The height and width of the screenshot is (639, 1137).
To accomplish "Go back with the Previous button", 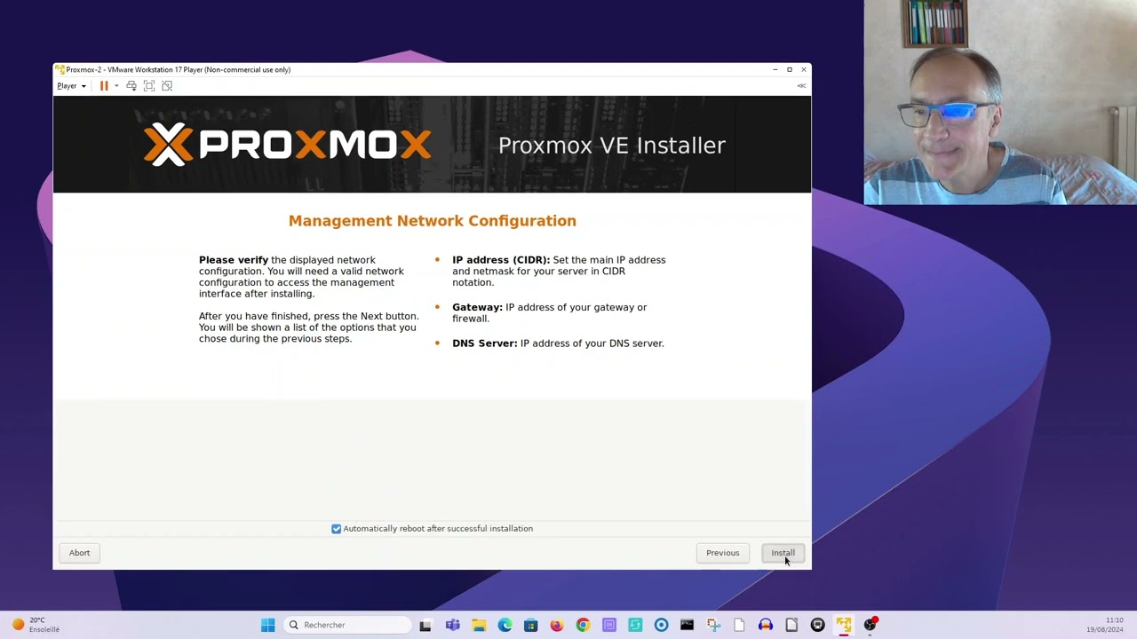I will click(x=722, y=553).
